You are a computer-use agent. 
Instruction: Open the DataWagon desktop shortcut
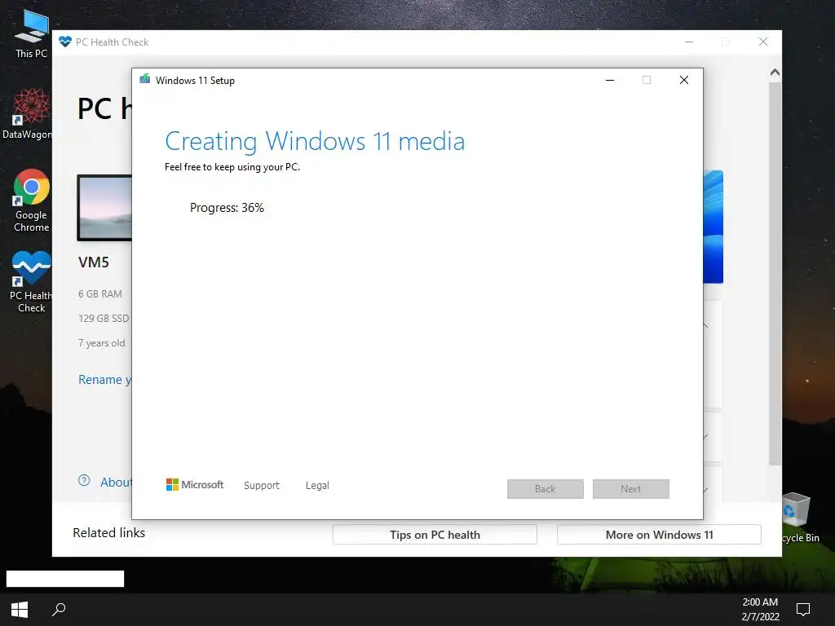(28, 114)
